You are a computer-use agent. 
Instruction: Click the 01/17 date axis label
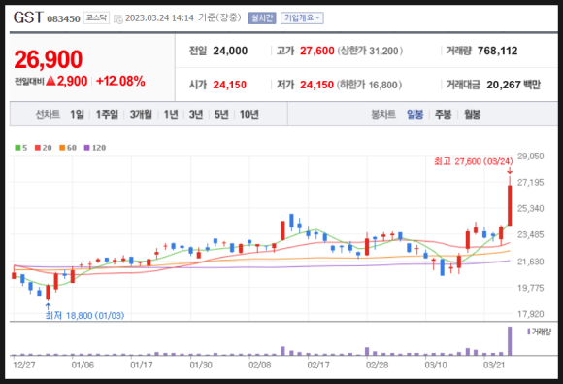[x=142, y=365]
